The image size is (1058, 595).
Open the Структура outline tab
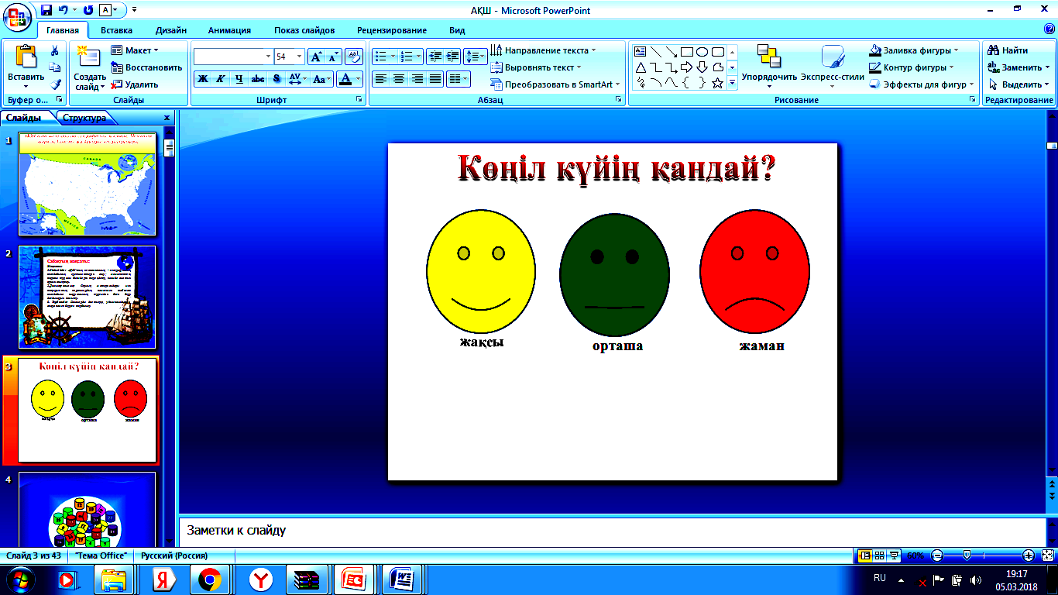coord(84,118)
